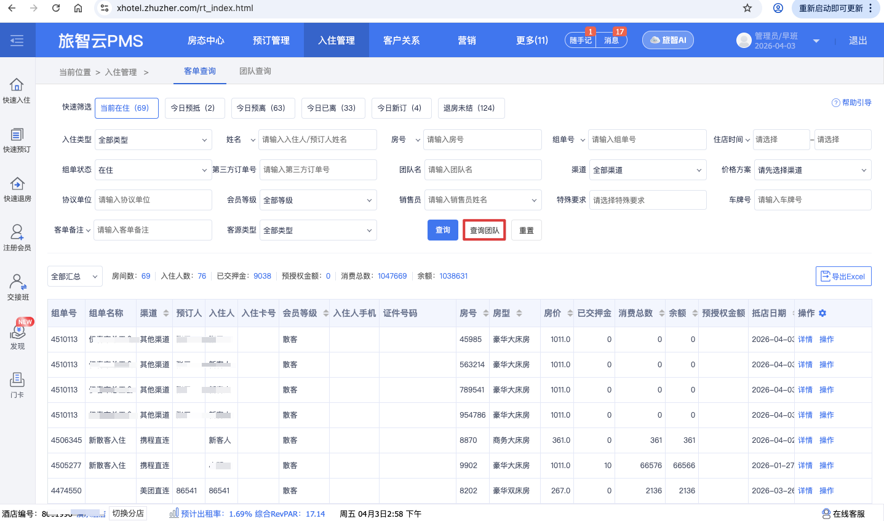
Task: Open 快速入住 in the left sidebar
Action: pyautogui.click(x=17, y=90)
